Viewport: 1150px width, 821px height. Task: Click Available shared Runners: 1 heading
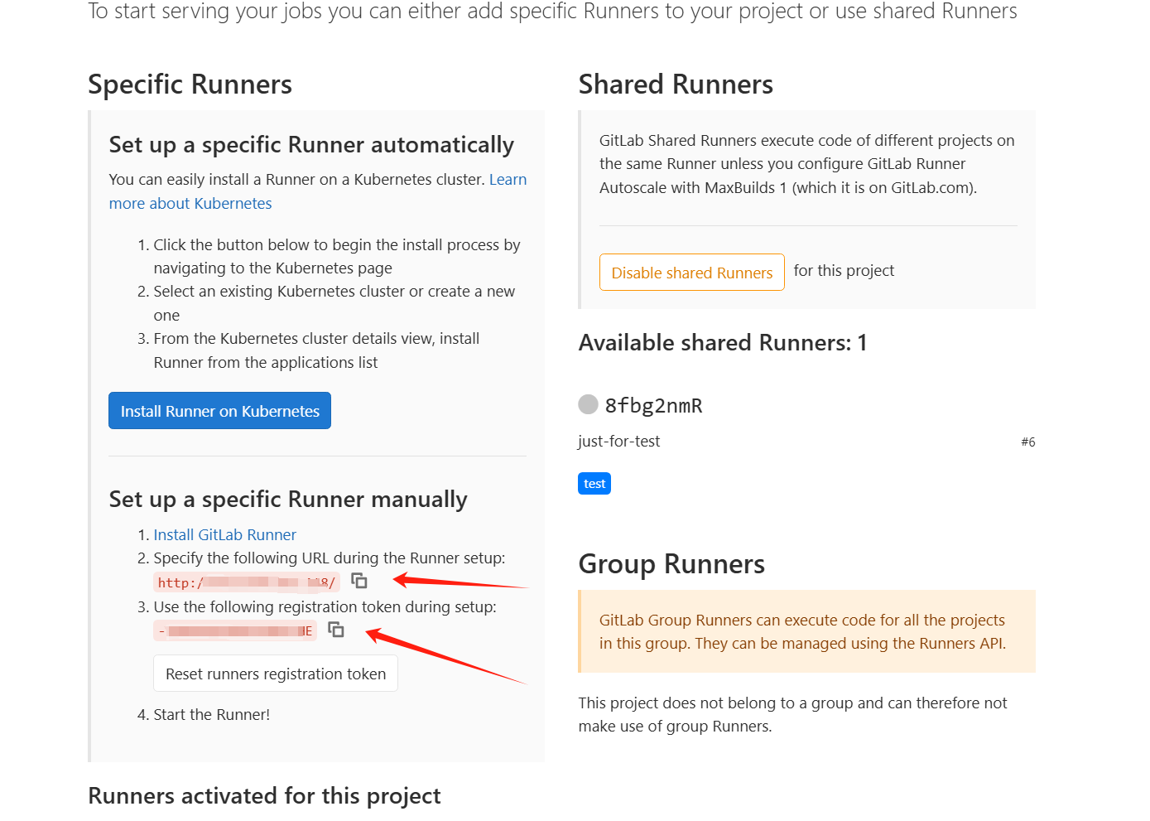[723, 343]
